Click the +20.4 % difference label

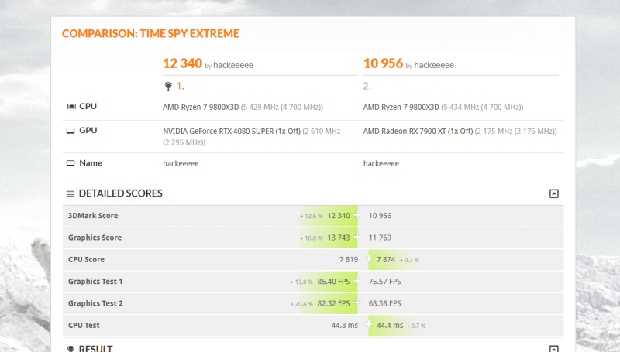point(301,304)
